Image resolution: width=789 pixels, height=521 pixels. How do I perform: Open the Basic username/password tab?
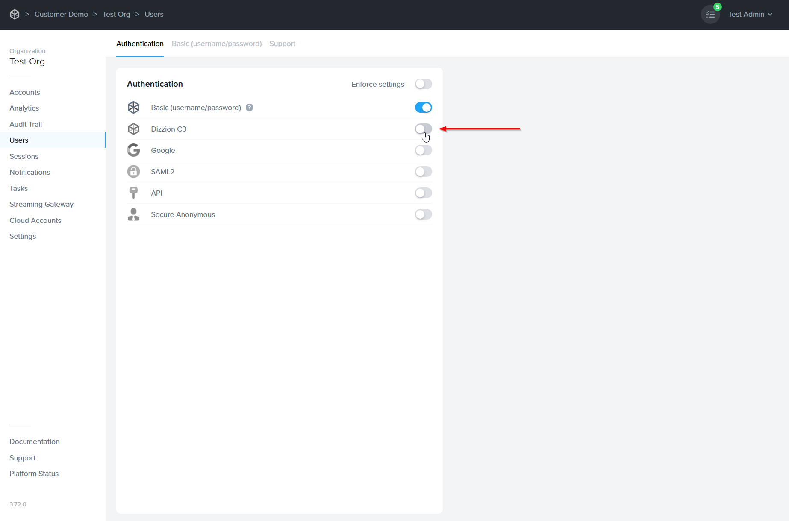pyautogui.click(x=217, y=44)
